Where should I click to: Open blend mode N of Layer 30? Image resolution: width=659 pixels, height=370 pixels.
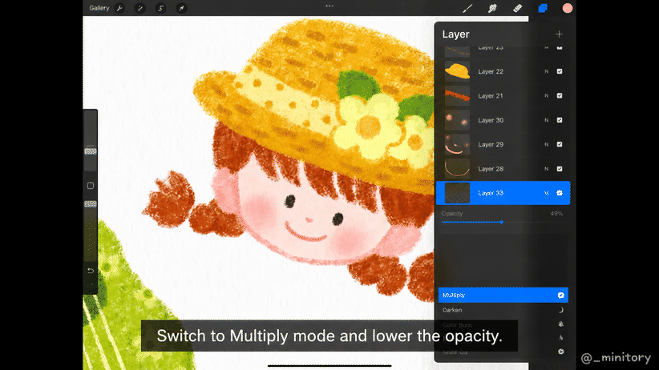pyautogui.click(x=547, y=120)
